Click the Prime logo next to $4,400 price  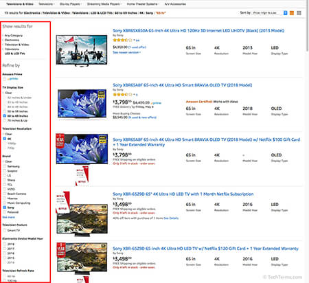(x=156, y=103)
